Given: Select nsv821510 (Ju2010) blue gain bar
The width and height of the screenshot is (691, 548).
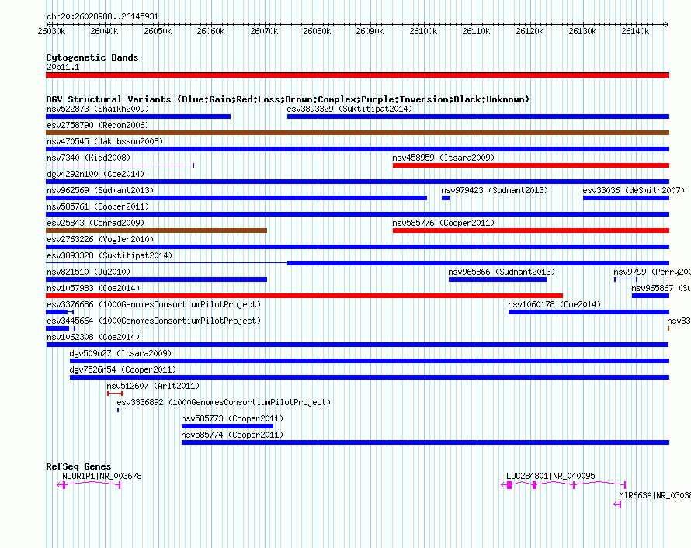Looking at the screenshot, I should click(x=156, y=279).
